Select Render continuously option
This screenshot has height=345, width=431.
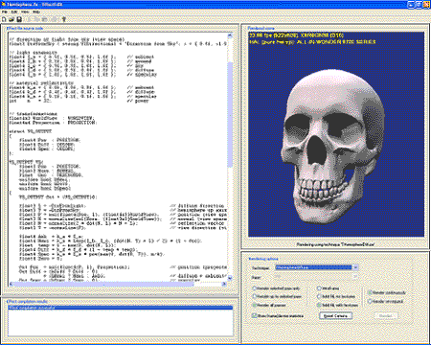click(387, 292)
